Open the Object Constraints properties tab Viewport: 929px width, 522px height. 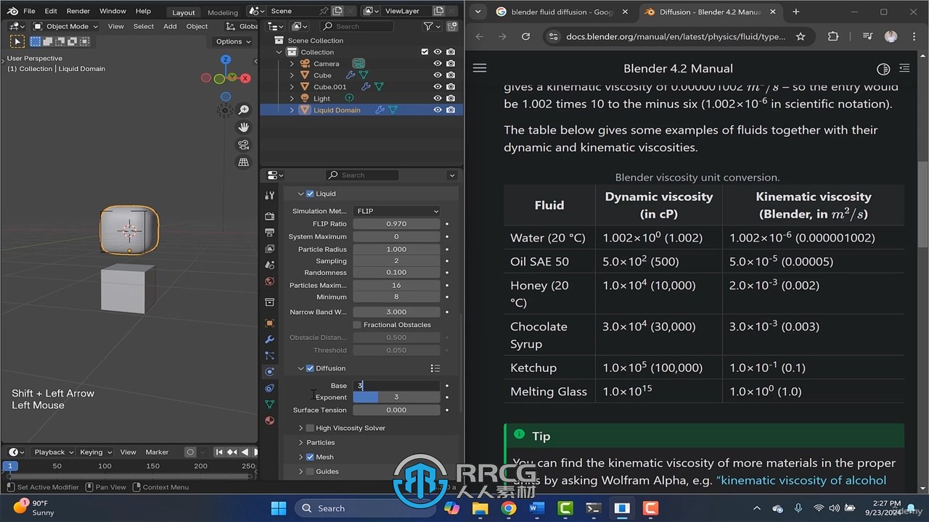tap(269, 388)
